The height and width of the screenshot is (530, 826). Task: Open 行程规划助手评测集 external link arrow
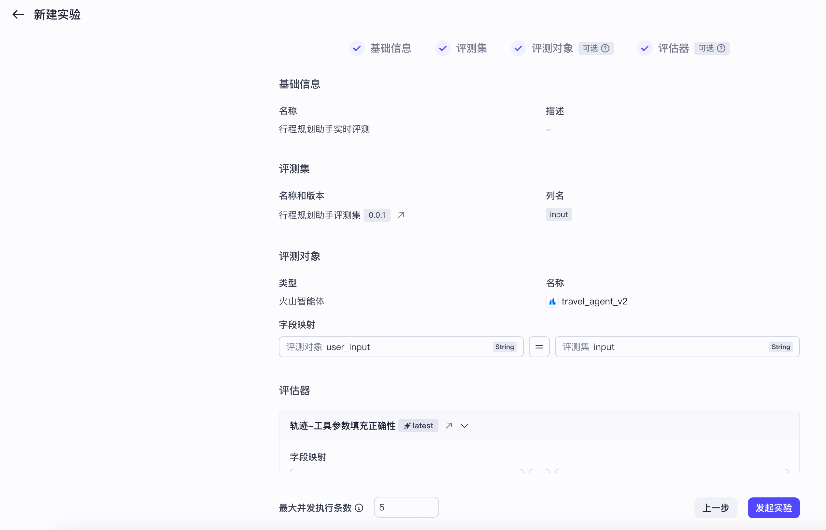point(401,215)
